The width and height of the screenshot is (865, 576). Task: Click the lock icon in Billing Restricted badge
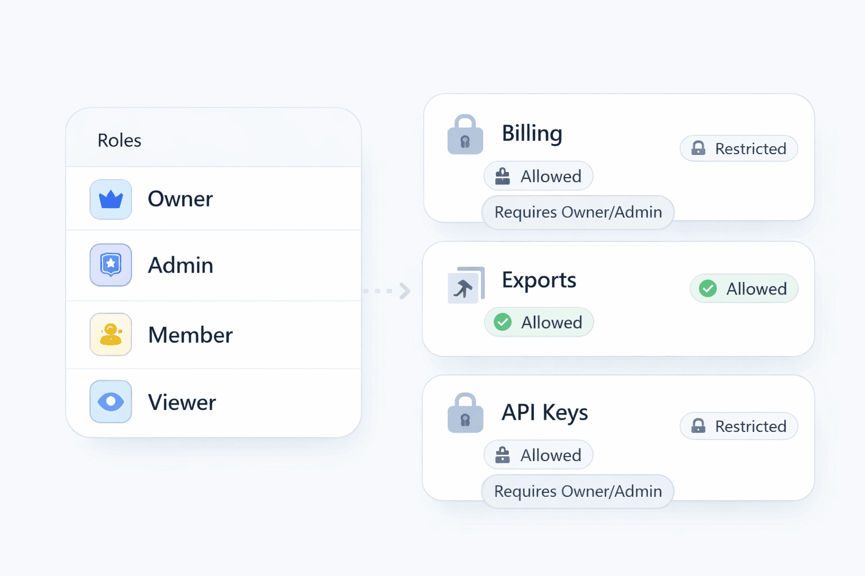(x=698, y=148)
